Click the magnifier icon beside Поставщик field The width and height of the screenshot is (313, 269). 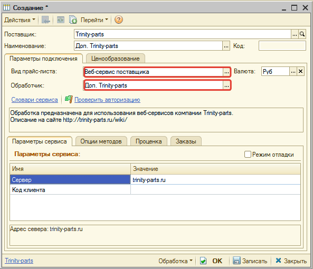302,34
